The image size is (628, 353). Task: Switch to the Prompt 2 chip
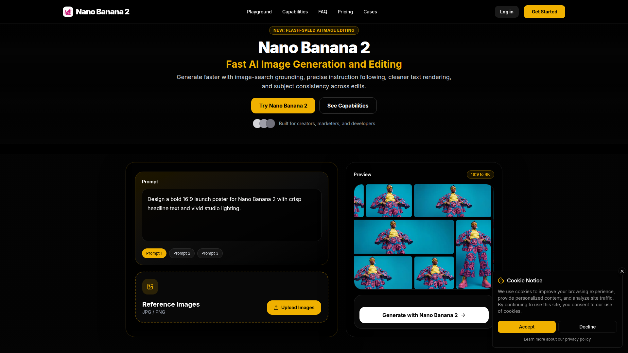point(182,253)
